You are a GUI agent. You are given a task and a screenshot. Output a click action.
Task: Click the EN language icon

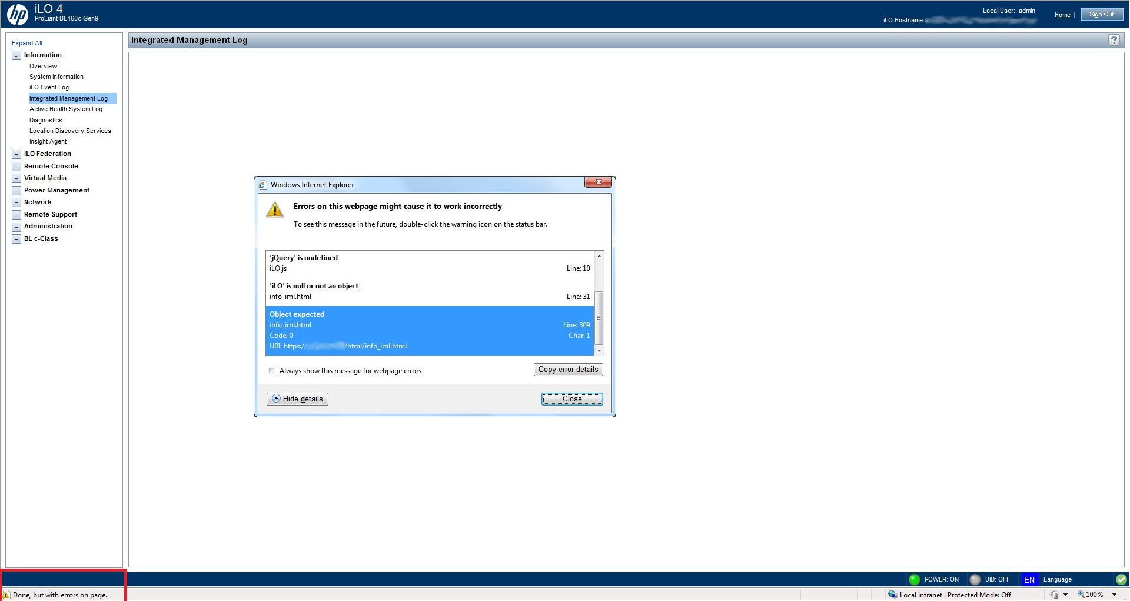pos(1029,580)
